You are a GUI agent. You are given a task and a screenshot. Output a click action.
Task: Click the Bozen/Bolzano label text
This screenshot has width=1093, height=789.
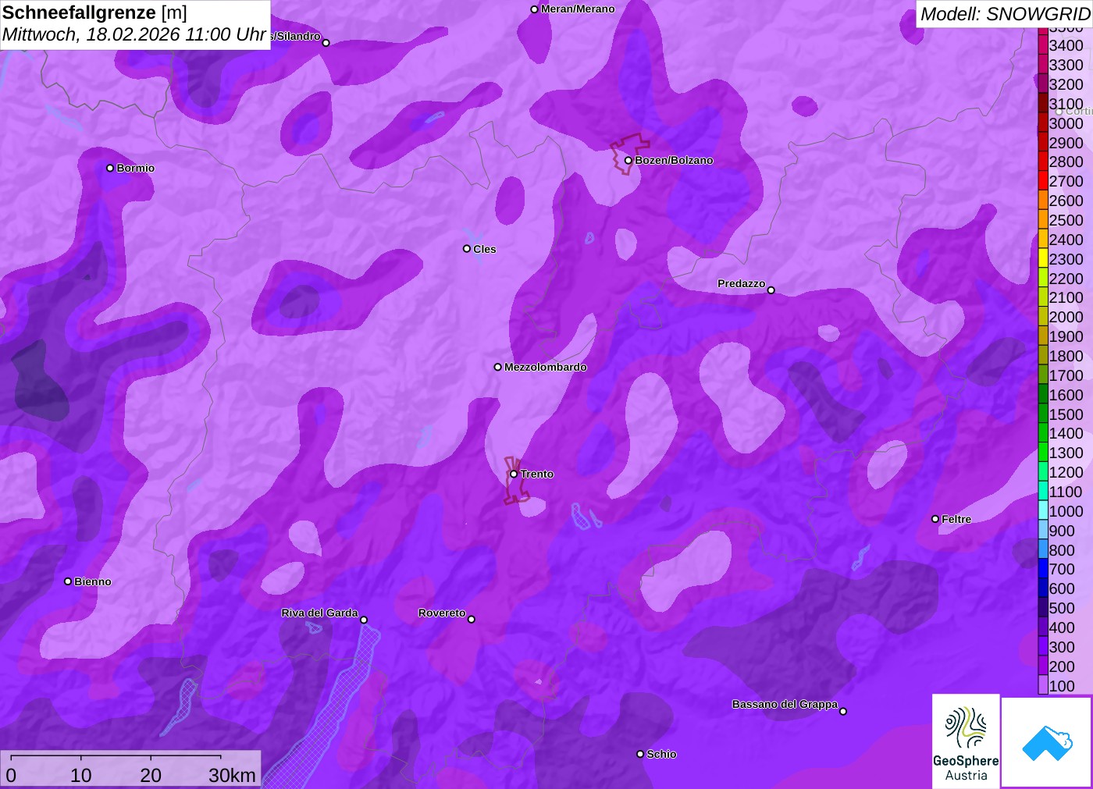pyautogui.click(x=674, y=160)
